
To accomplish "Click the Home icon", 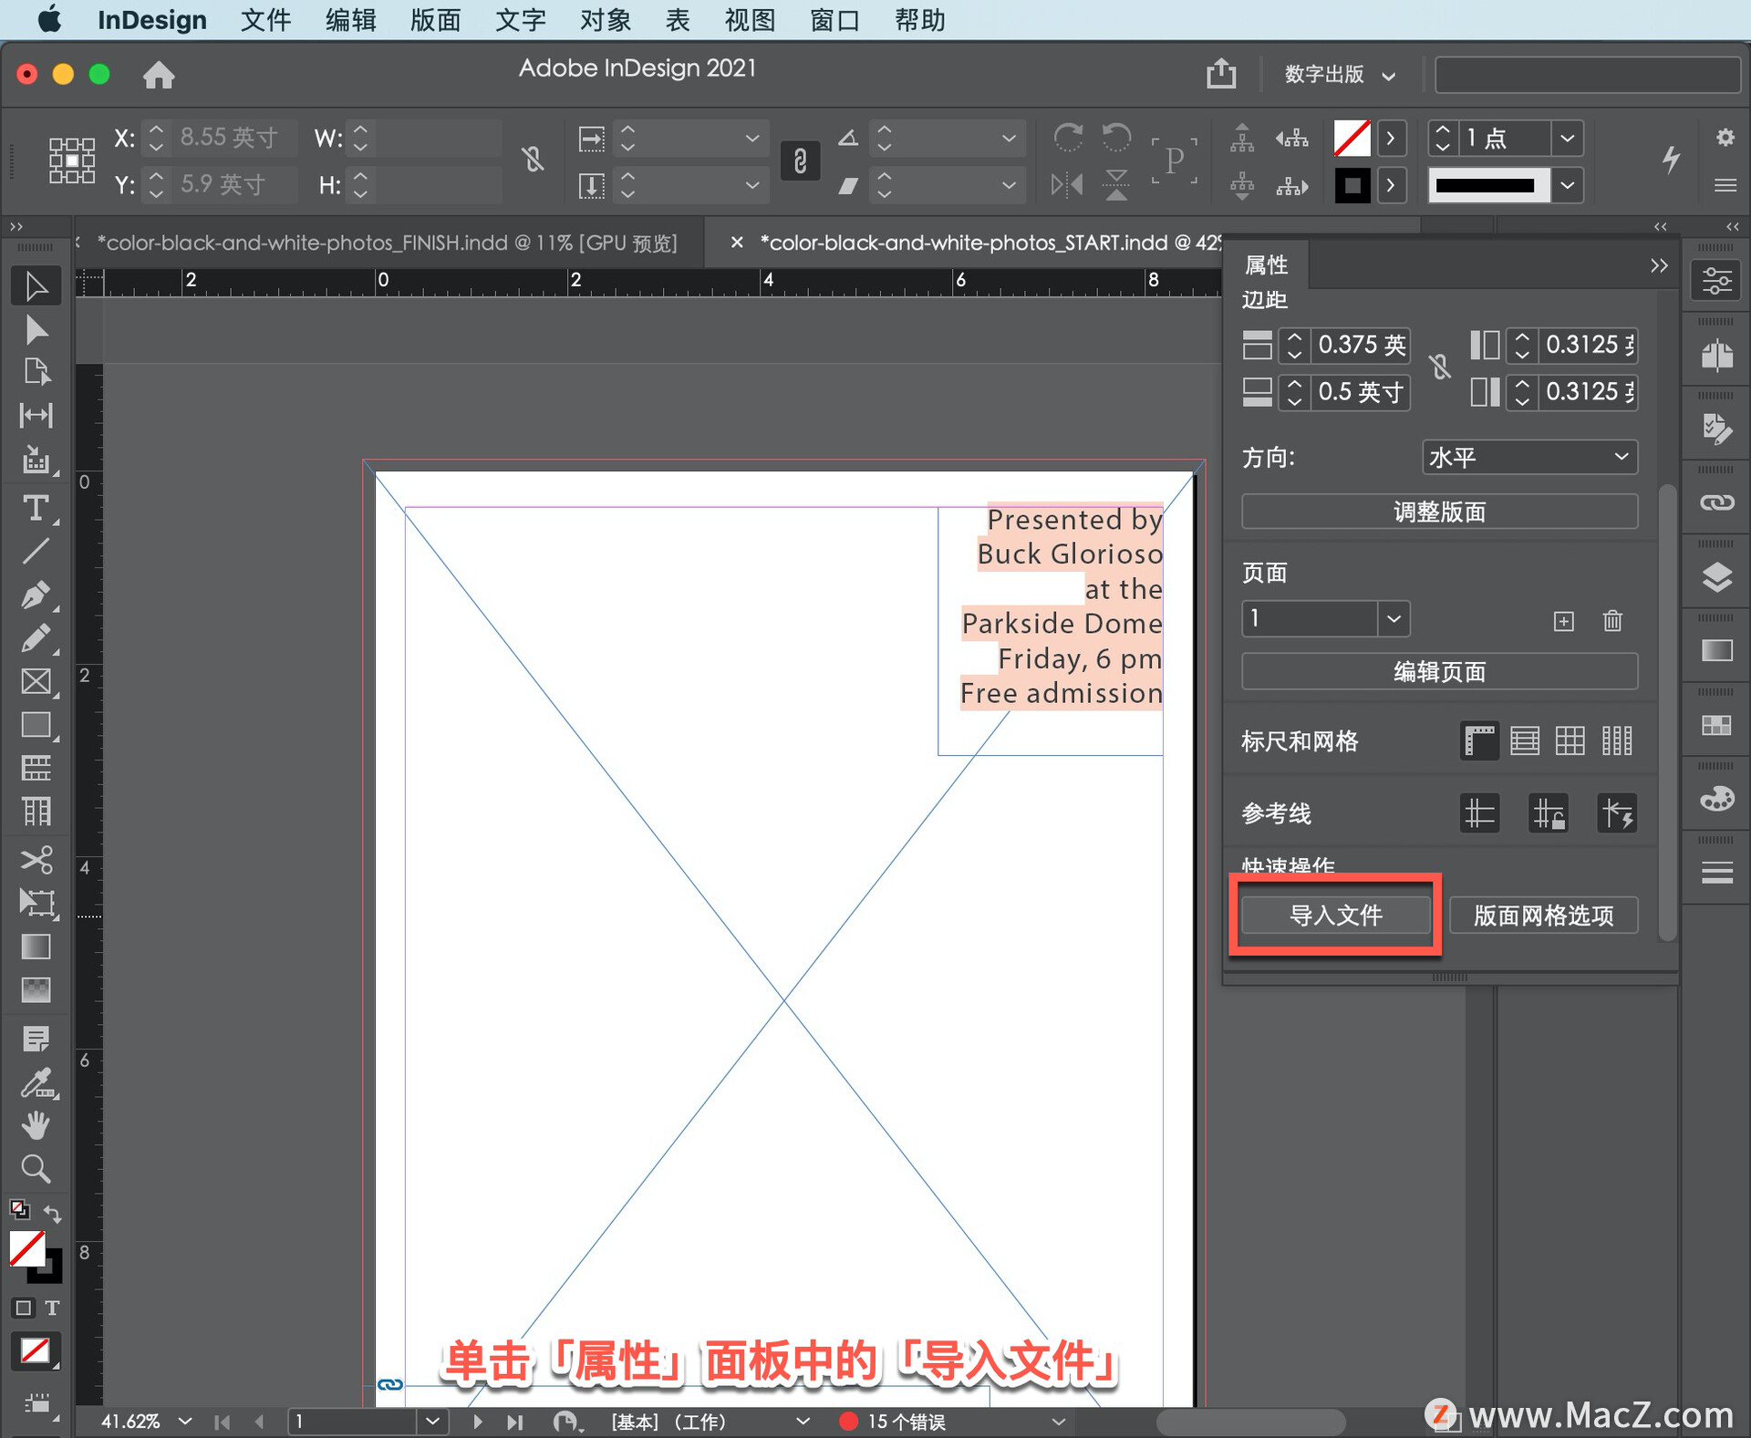I will 159,75.
